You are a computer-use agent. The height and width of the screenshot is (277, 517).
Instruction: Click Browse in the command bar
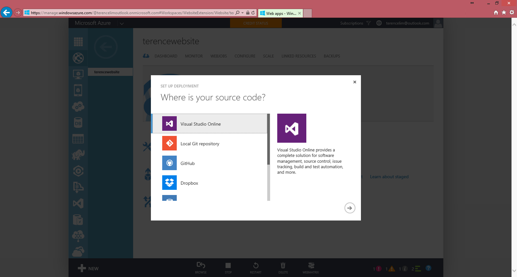(201, 268)
